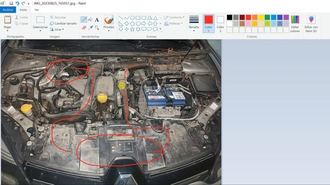Choose the right triangle shape

pos(121,24)
